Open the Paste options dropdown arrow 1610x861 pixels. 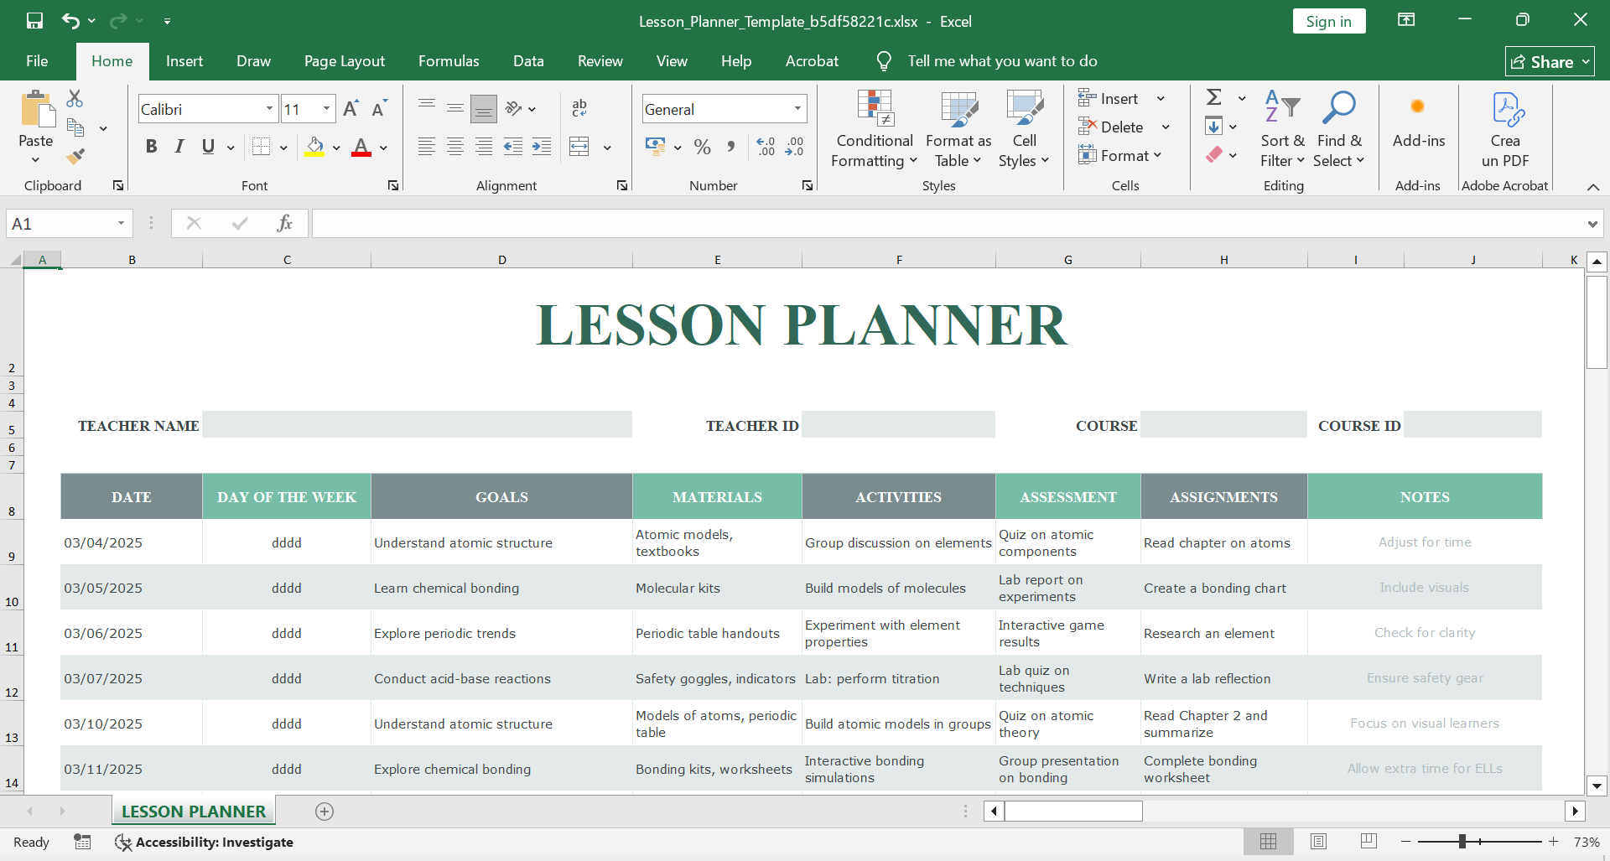point(36,159)
